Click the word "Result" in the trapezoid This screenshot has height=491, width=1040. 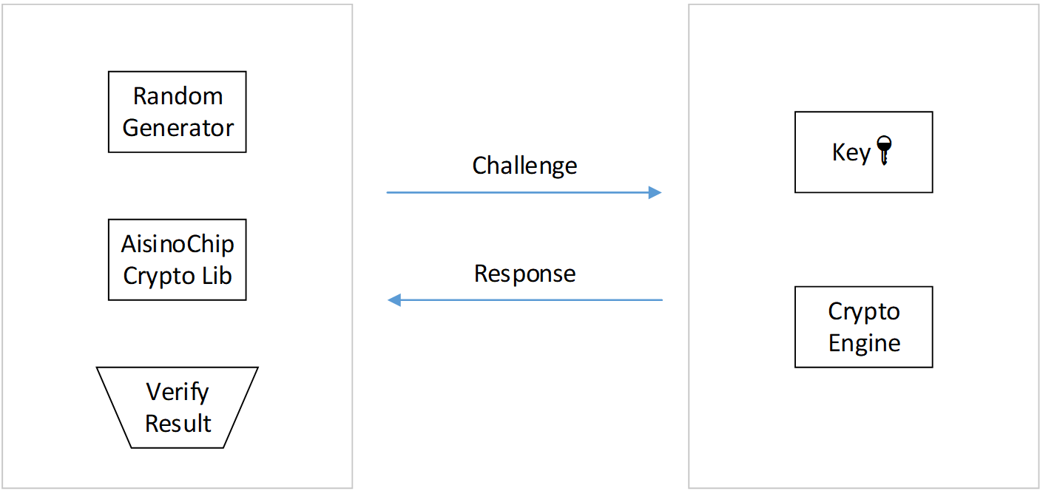(x=178, y=424)
